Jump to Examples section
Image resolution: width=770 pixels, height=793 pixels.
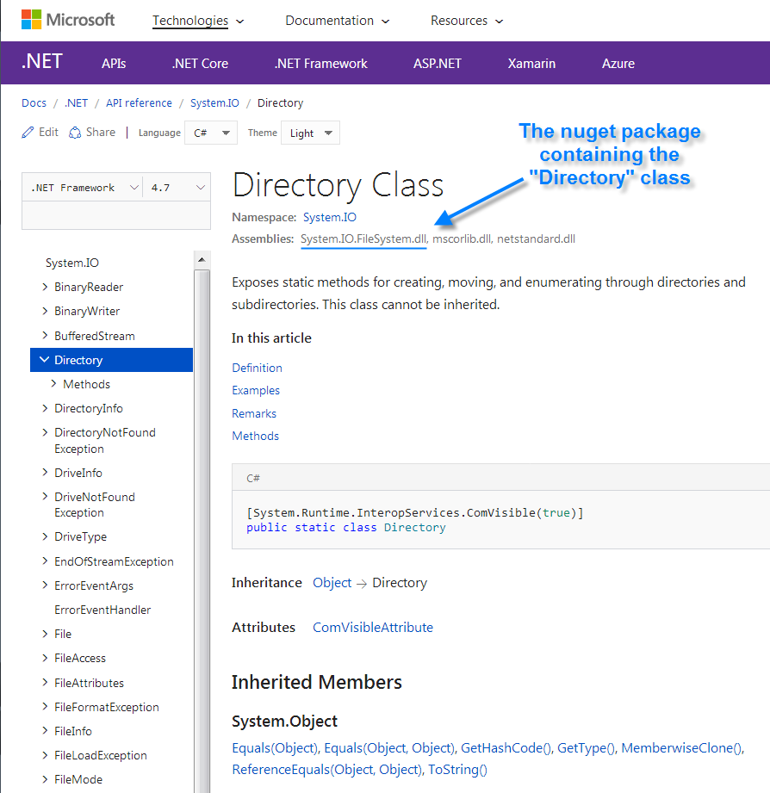click(x=256, y=390)
